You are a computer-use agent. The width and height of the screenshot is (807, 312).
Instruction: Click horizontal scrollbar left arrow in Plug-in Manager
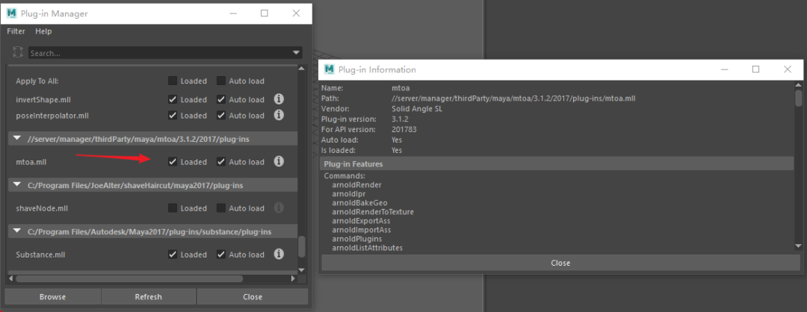(x=9, y=278)
